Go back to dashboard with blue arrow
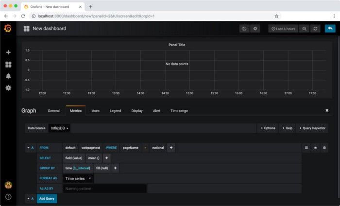Viewport: 340px width, 206px height. click(330, 29)
